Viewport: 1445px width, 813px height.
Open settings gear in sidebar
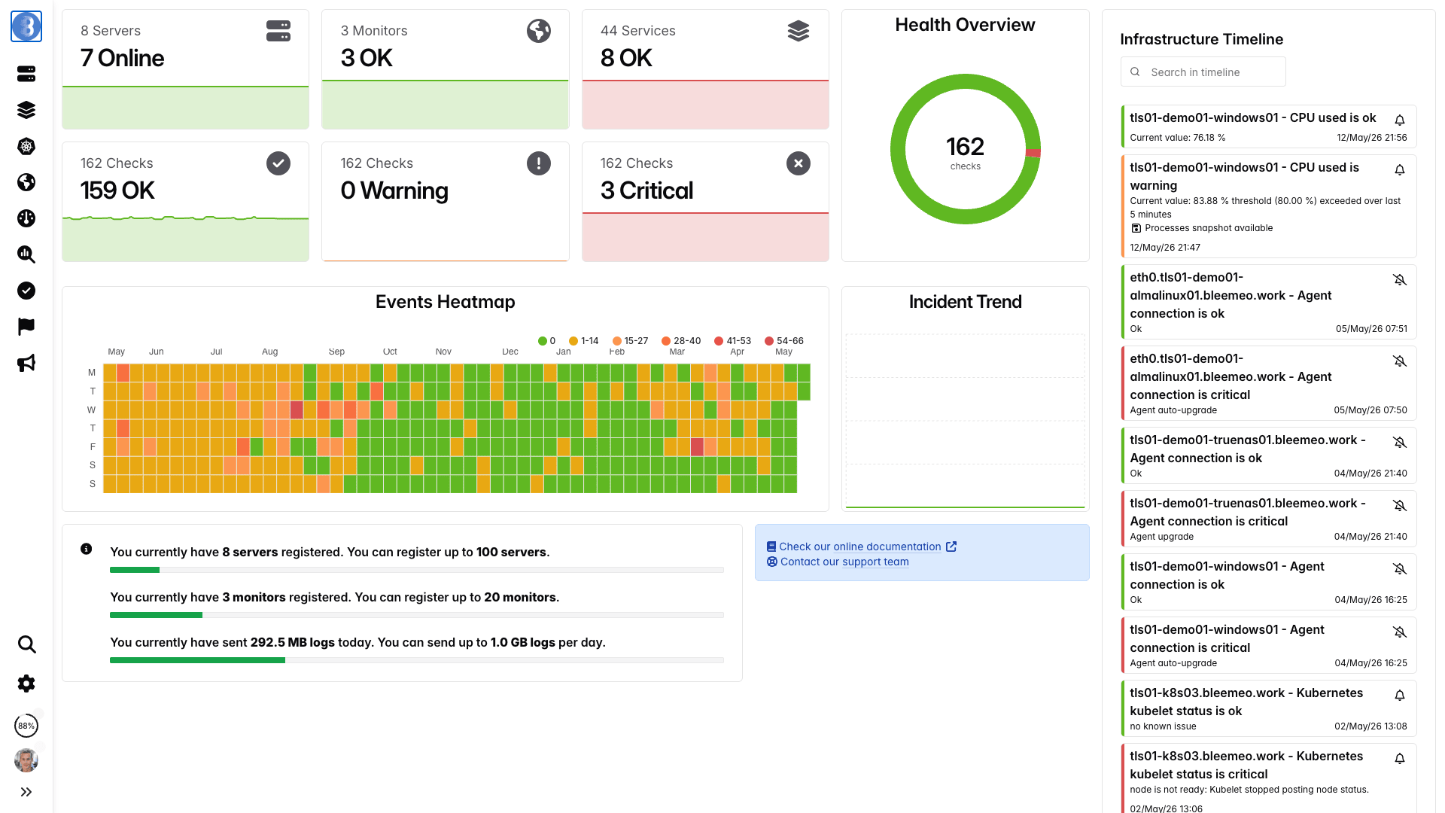point(26,684)
